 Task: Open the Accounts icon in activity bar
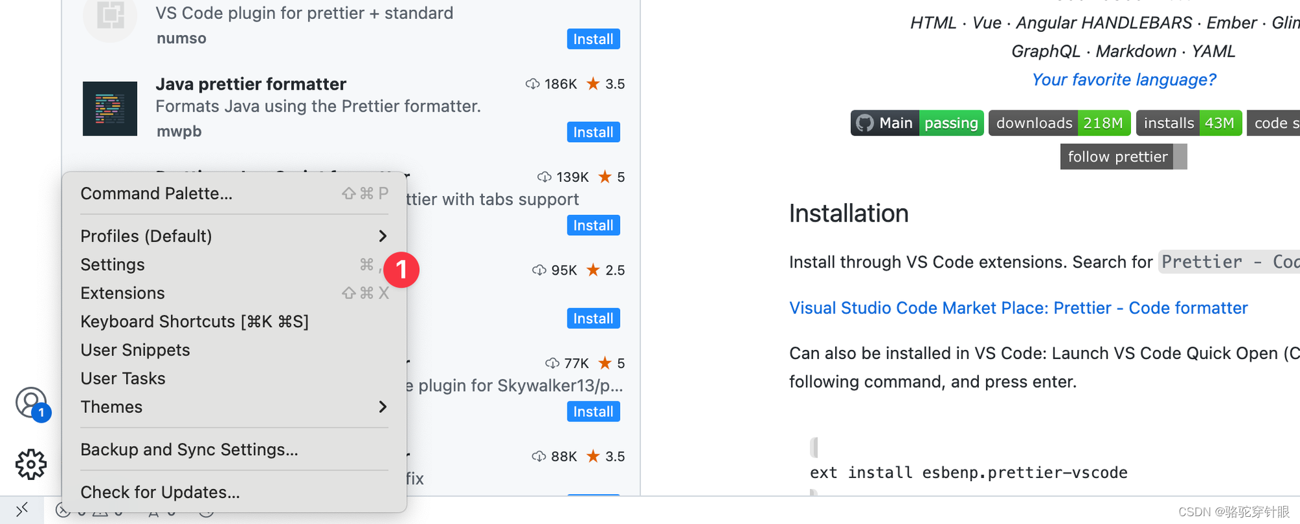[x=31, y=403]
